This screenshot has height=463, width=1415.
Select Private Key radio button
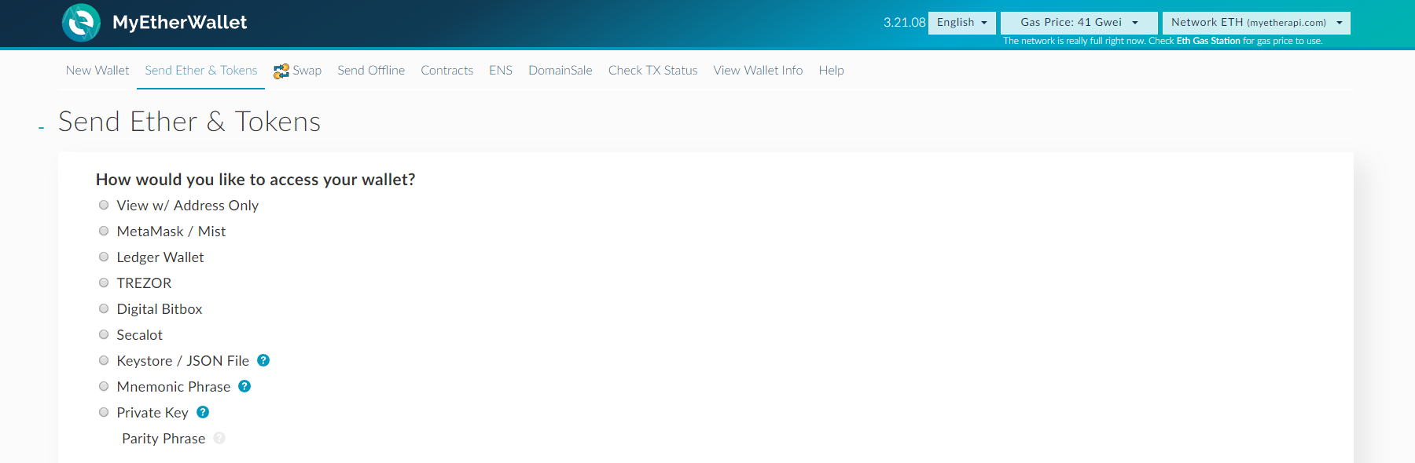coord(104,412)
